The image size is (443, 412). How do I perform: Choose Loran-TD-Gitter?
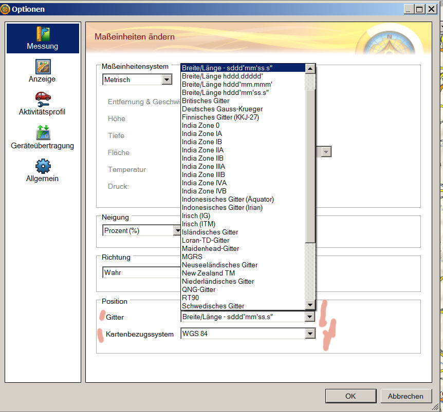[x=243, y=240]
